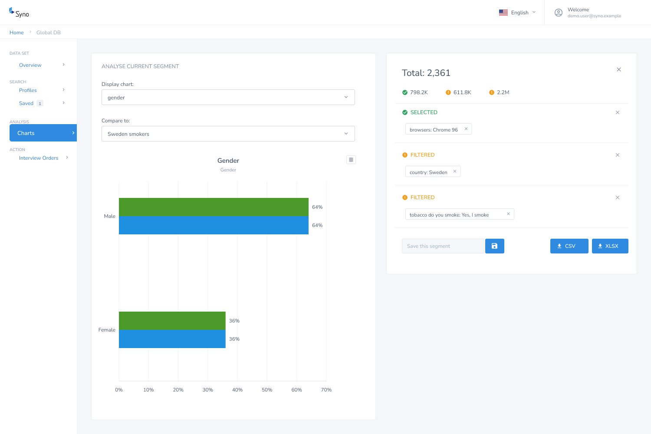651x434 pixels.
Task: Click the green check icon beside 798.2K
Action: point(405,92)
